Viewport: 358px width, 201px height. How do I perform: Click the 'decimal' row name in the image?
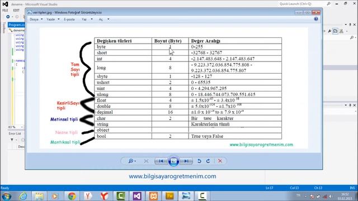pyautogui.click(x=105, y=112)
